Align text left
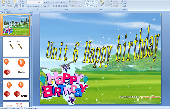This screenshot has height=109, width=170. tap(54, 6)
